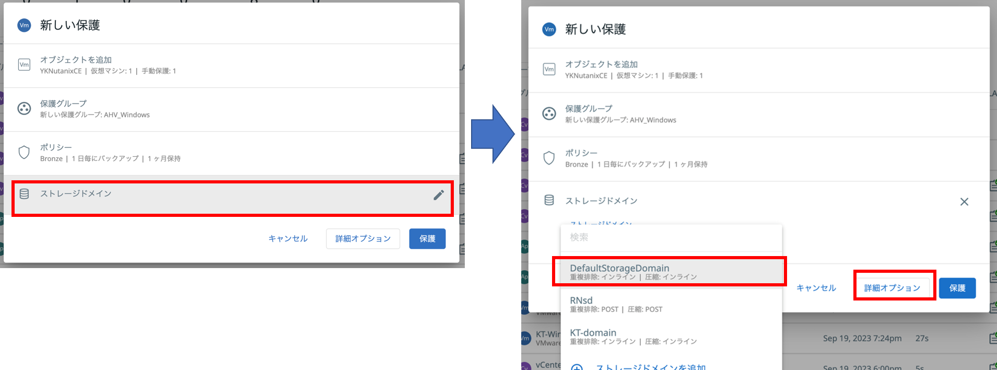Click blue Protect button in left dialog

(427, 239)
